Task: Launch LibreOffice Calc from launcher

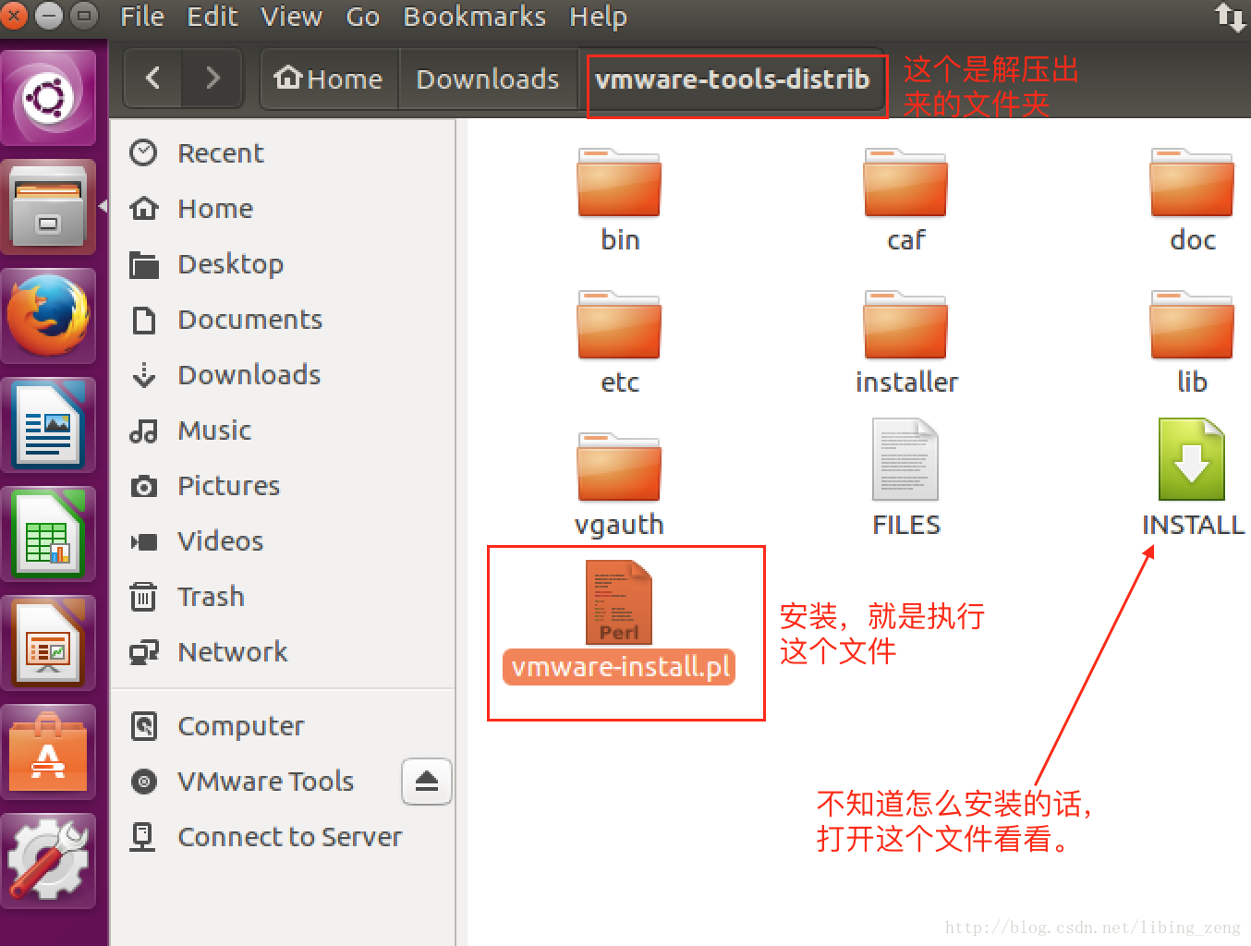Action: point(48,534)
